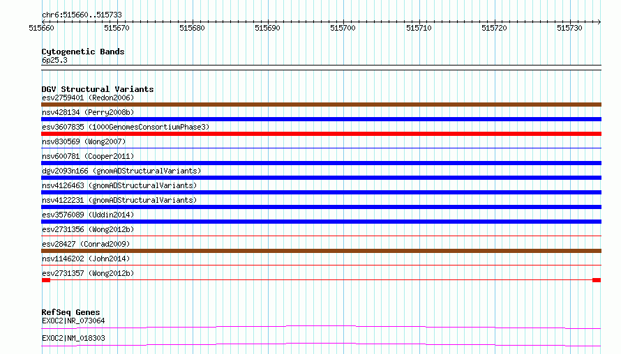621x354 pixels.
Task: Select esv28427 (Conrad2009) label
Action: tap(86, 244)
